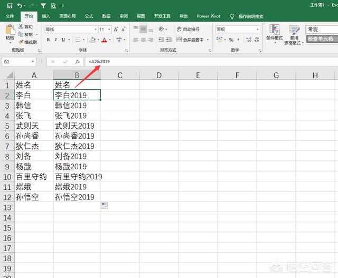338x278 pixels.
Task: Apply comma style number format
Action: [x=238, y=40]
